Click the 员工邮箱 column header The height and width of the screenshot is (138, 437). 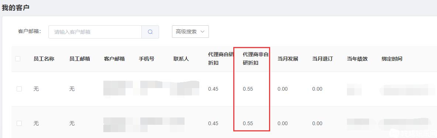pyautogui.click(x=80, y=59)
